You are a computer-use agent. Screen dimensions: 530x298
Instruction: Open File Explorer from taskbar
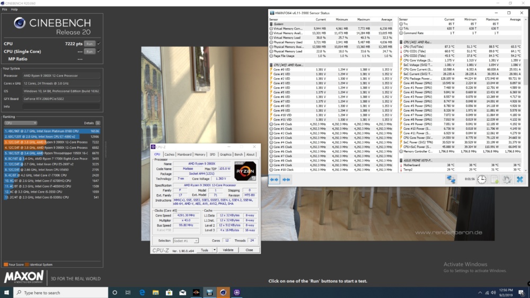point(155,293)
